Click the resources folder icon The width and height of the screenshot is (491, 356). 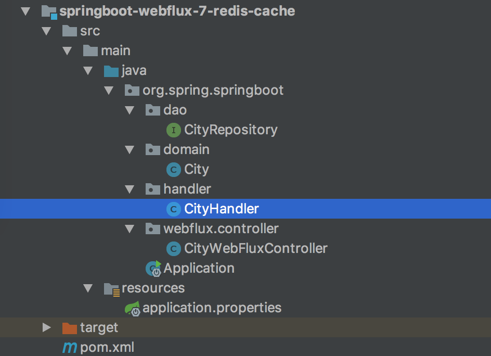tap(111, 288)
